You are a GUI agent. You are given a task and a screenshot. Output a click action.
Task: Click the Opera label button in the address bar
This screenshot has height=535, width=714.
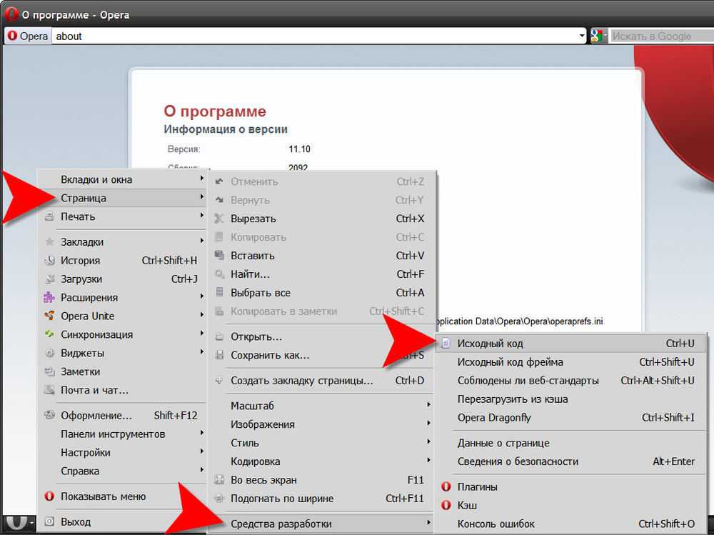pyautogui.click(x=29, y=36)
